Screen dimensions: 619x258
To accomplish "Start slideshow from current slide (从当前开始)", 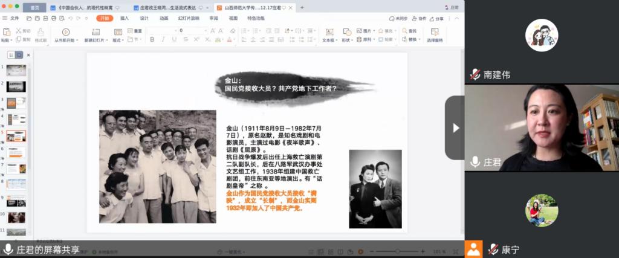I will [x=65, y=35].
